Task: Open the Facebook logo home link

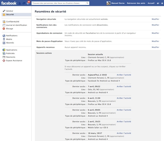Action: (9, 3)
